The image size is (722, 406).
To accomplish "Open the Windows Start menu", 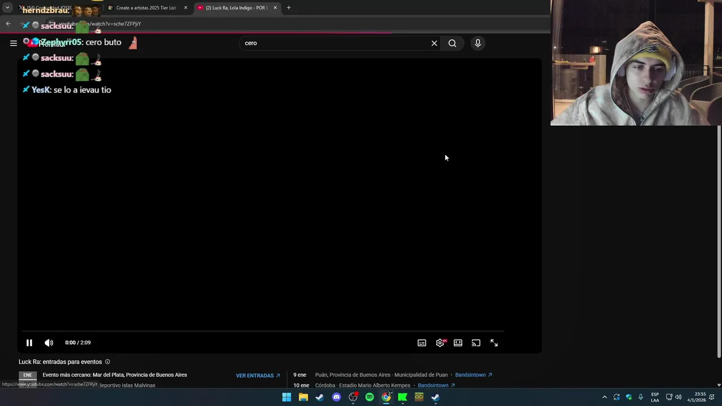I will click(x=287, y=397).
